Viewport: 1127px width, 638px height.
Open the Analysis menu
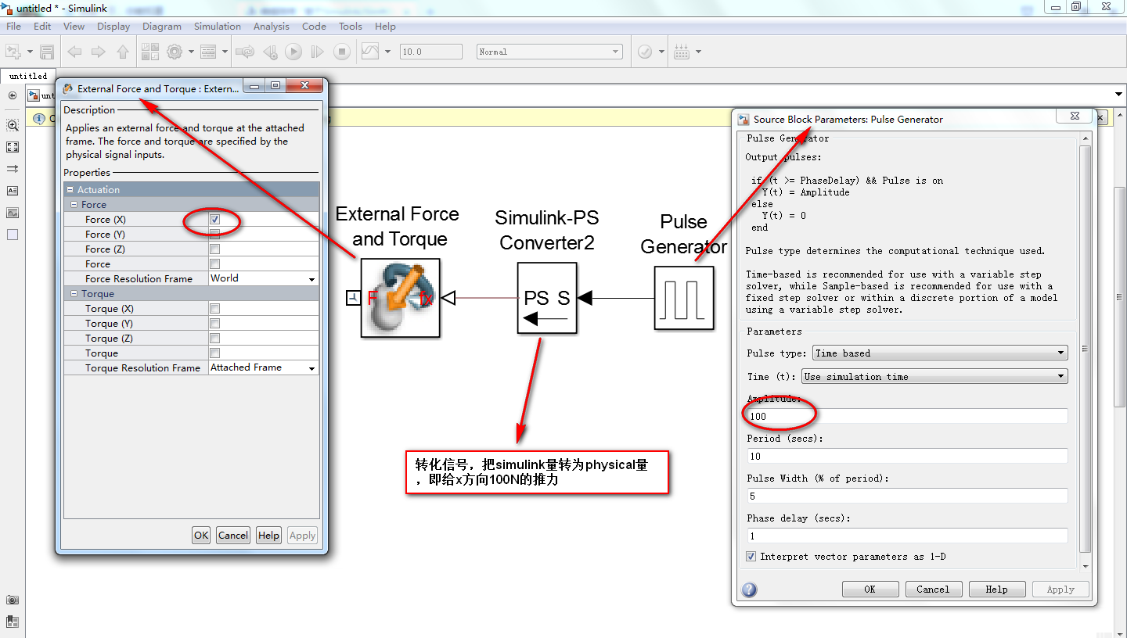(272, 26)
